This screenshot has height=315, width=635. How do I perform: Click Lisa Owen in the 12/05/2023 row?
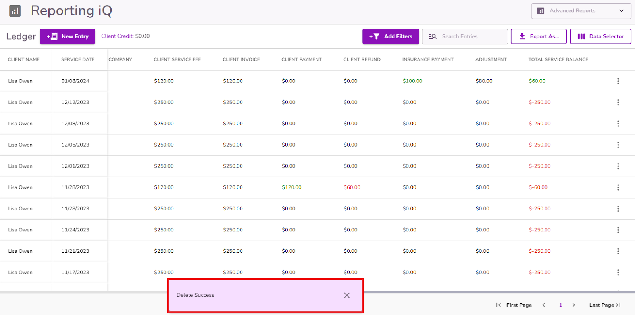click(20, 145)
